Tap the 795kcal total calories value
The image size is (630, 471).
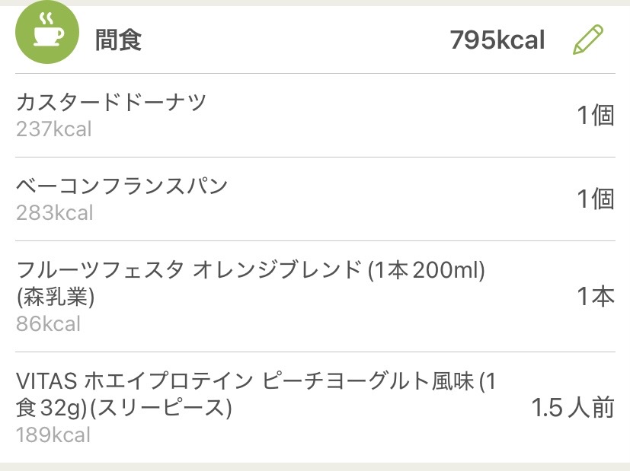(497, 40)
